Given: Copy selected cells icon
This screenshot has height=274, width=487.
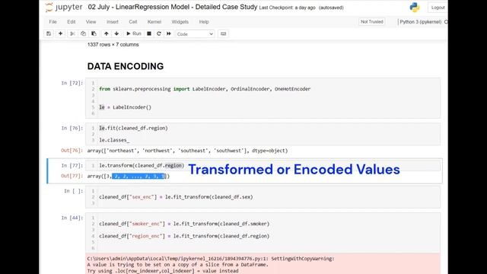Looking at the screenshot, I should (83, 33).
